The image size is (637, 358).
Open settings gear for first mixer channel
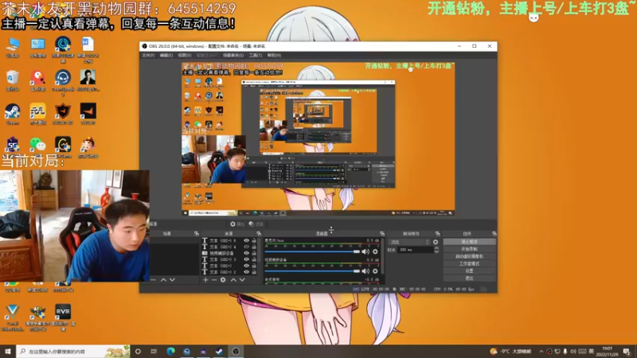click(375, 251)
